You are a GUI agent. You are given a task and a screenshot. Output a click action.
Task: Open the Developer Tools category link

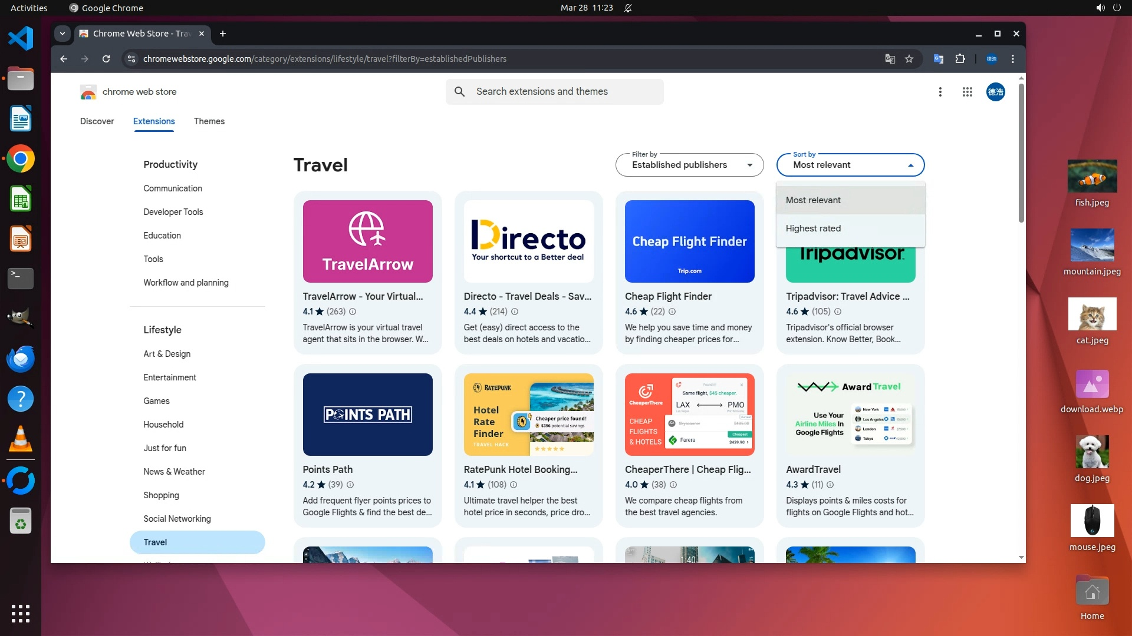173,212
